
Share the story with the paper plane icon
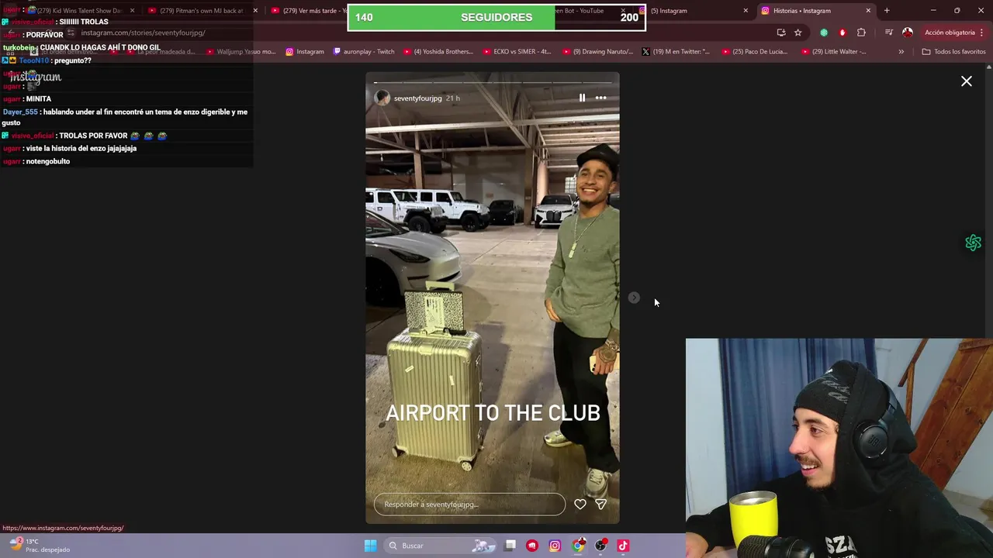pos(600,504)
